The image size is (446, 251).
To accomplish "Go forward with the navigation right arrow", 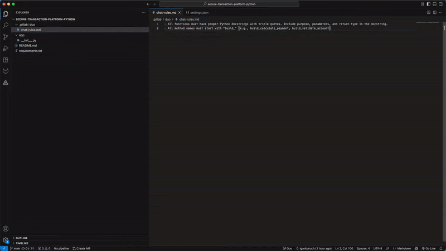I will click(x=154, y=4).
